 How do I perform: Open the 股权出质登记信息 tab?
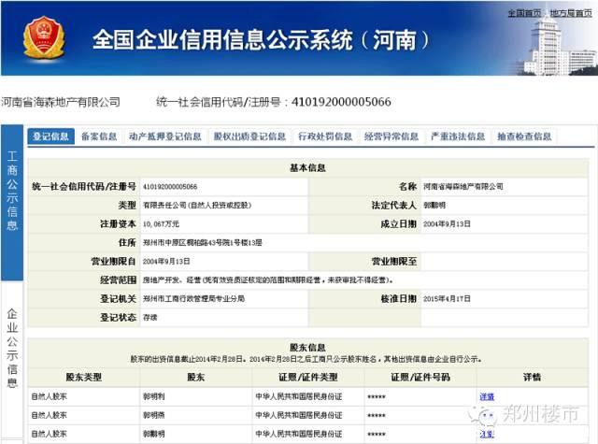point(249,136)
